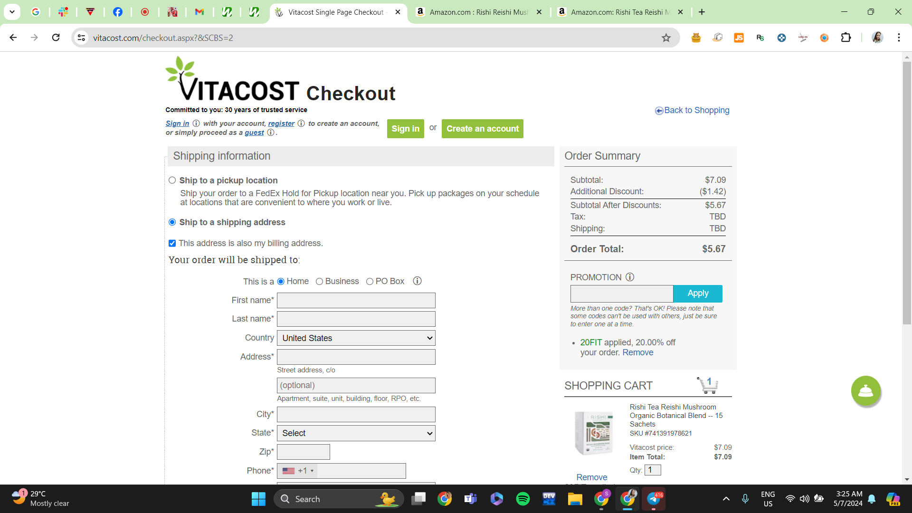The width and height of the screenshot is (912, 513).
Task: Apply the promotion code
Action: coord(698,294)
